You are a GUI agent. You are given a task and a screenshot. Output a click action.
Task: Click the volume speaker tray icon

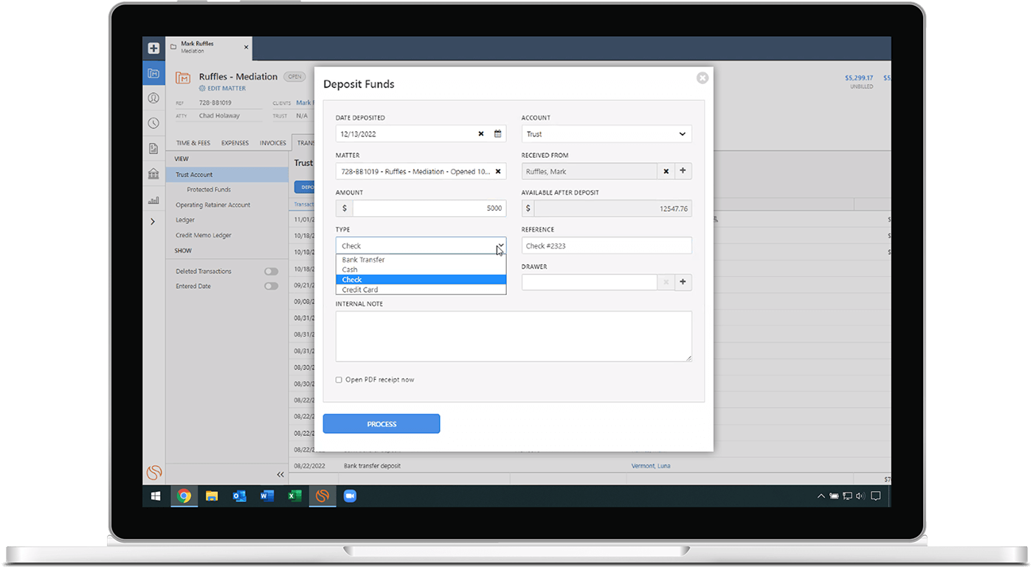860,496
